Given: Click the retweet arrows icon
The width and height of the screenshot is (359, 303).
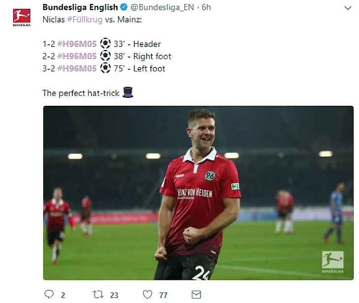Looking at the screenshot, I should click(x=98, y=294).
